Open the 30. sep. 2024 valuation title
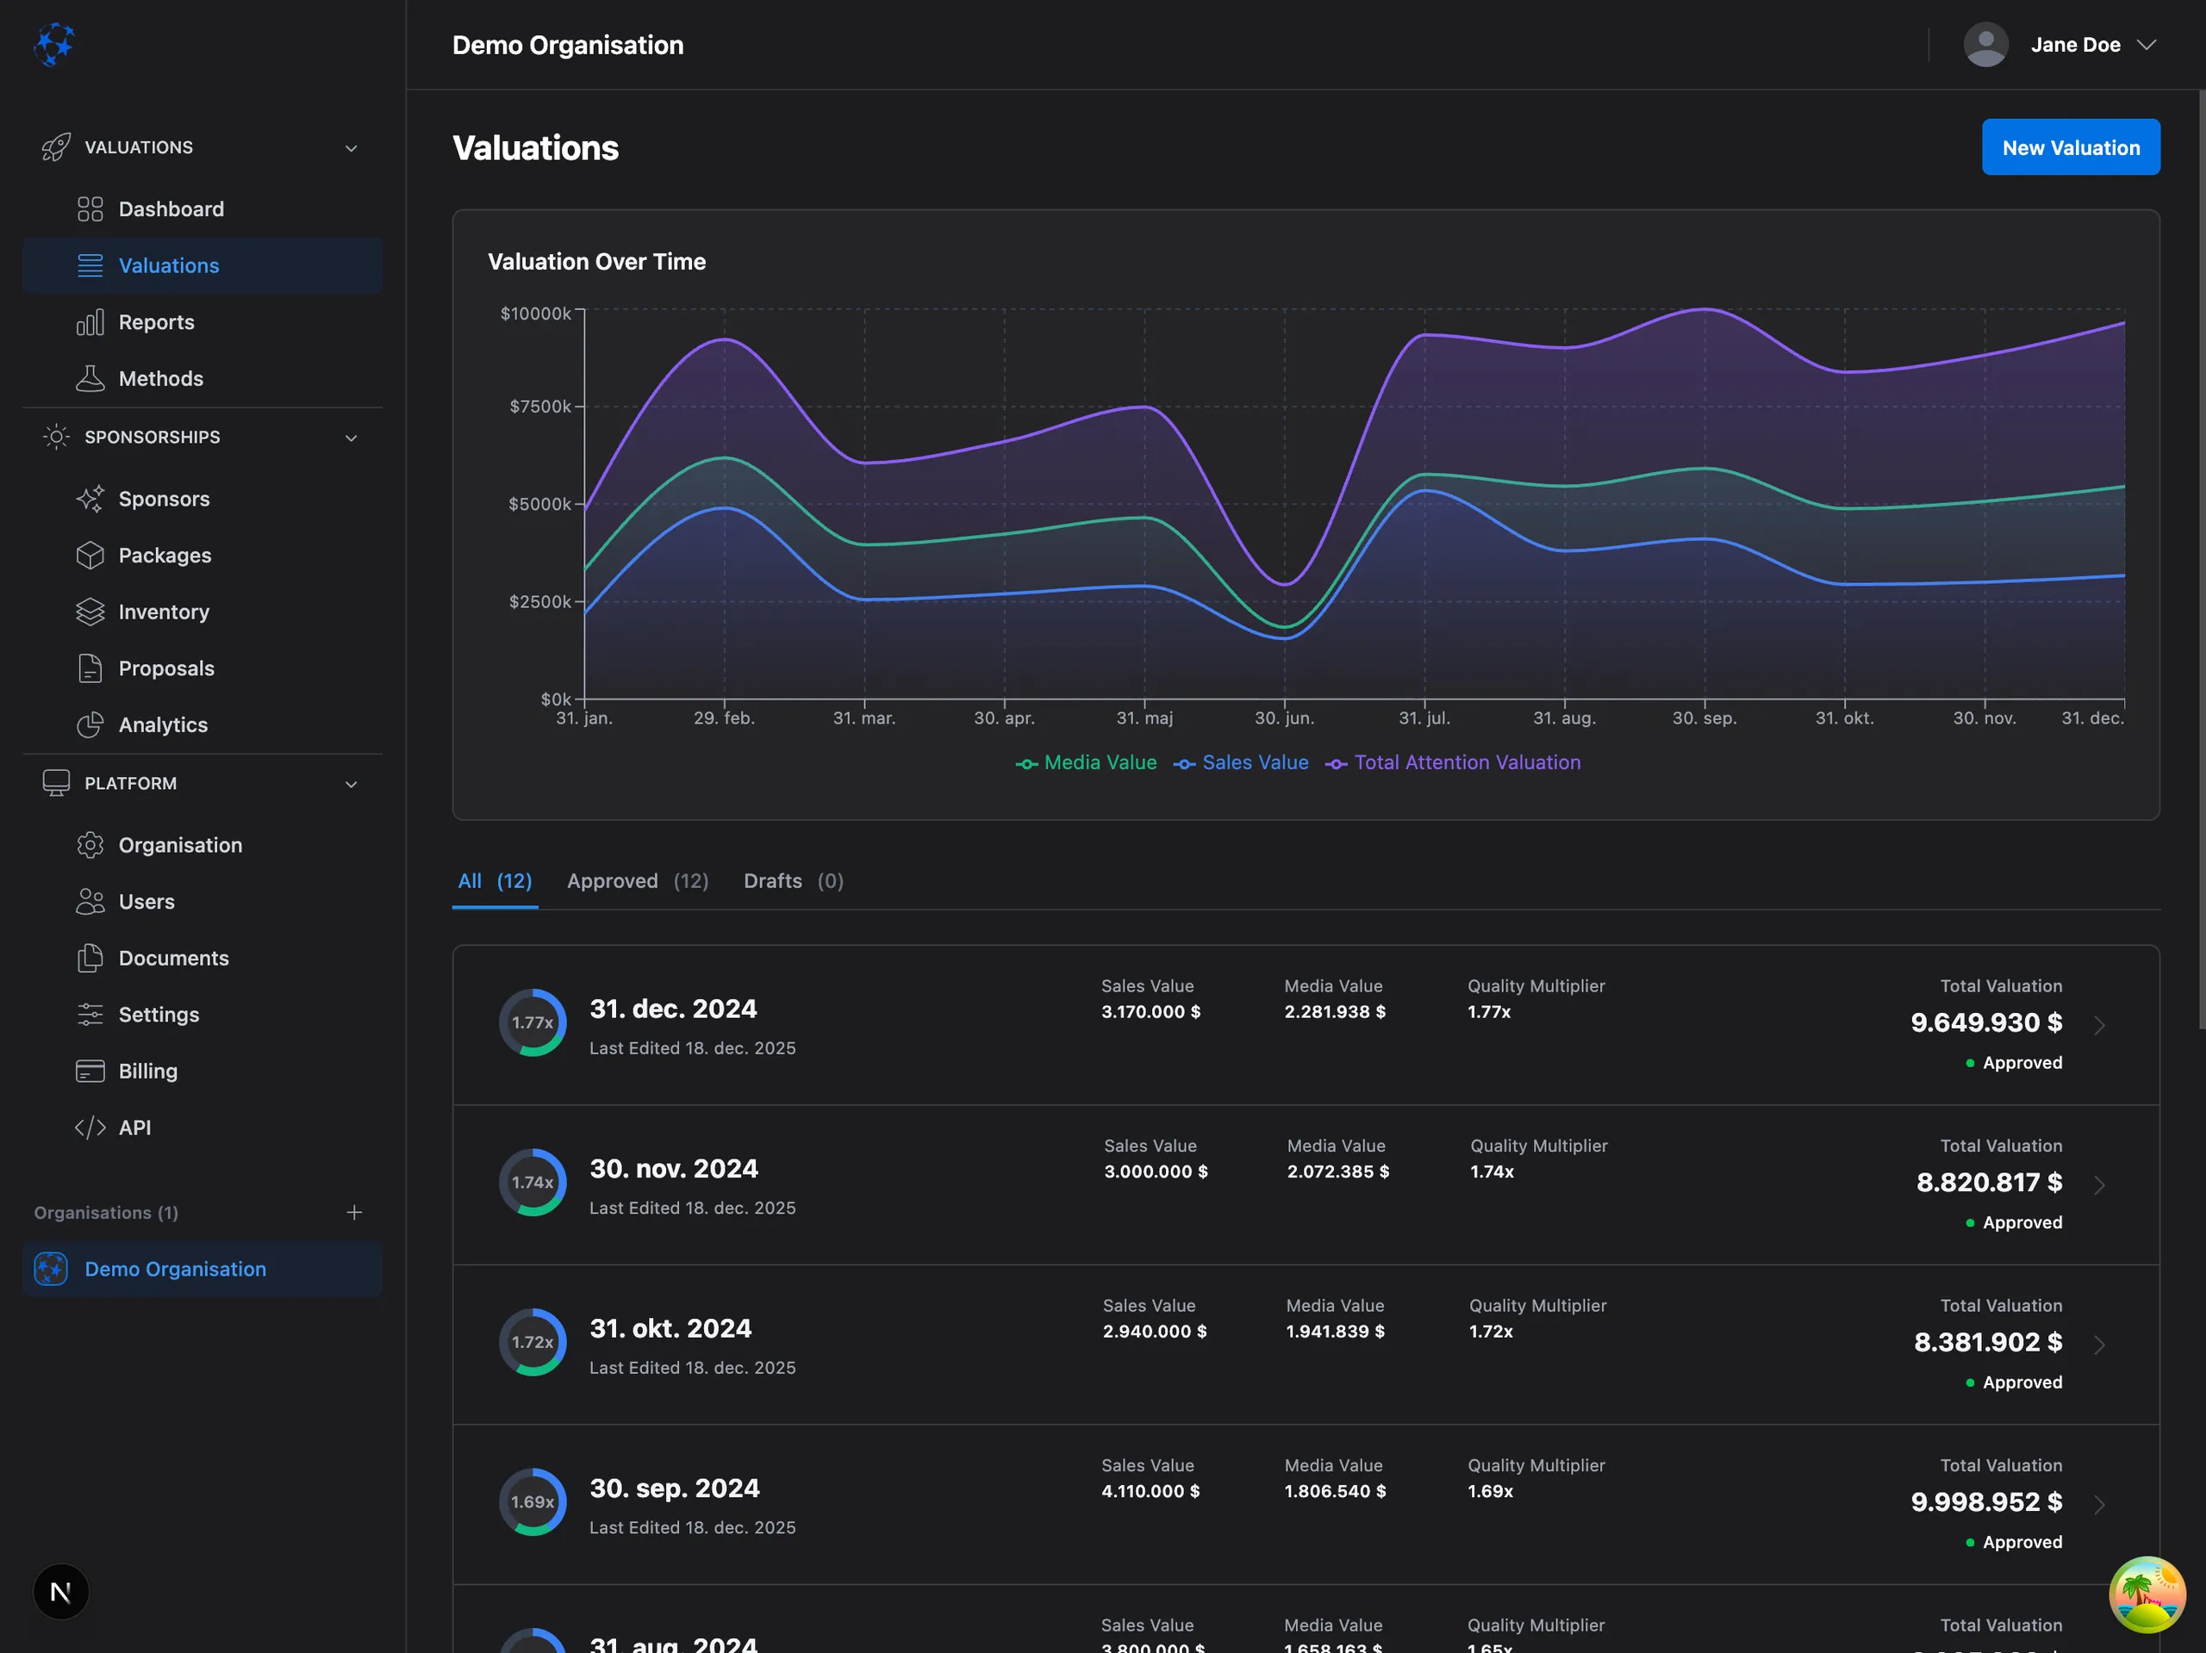 click(x=674, y=1488)
